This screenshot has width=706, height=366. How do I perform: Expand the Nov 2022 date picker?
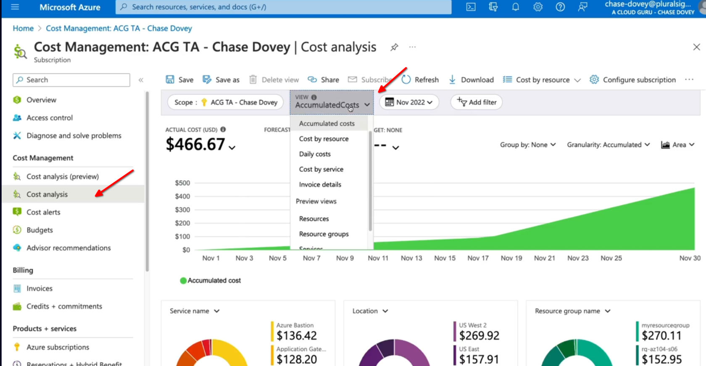pyautogui.click(x=409, y=102)
